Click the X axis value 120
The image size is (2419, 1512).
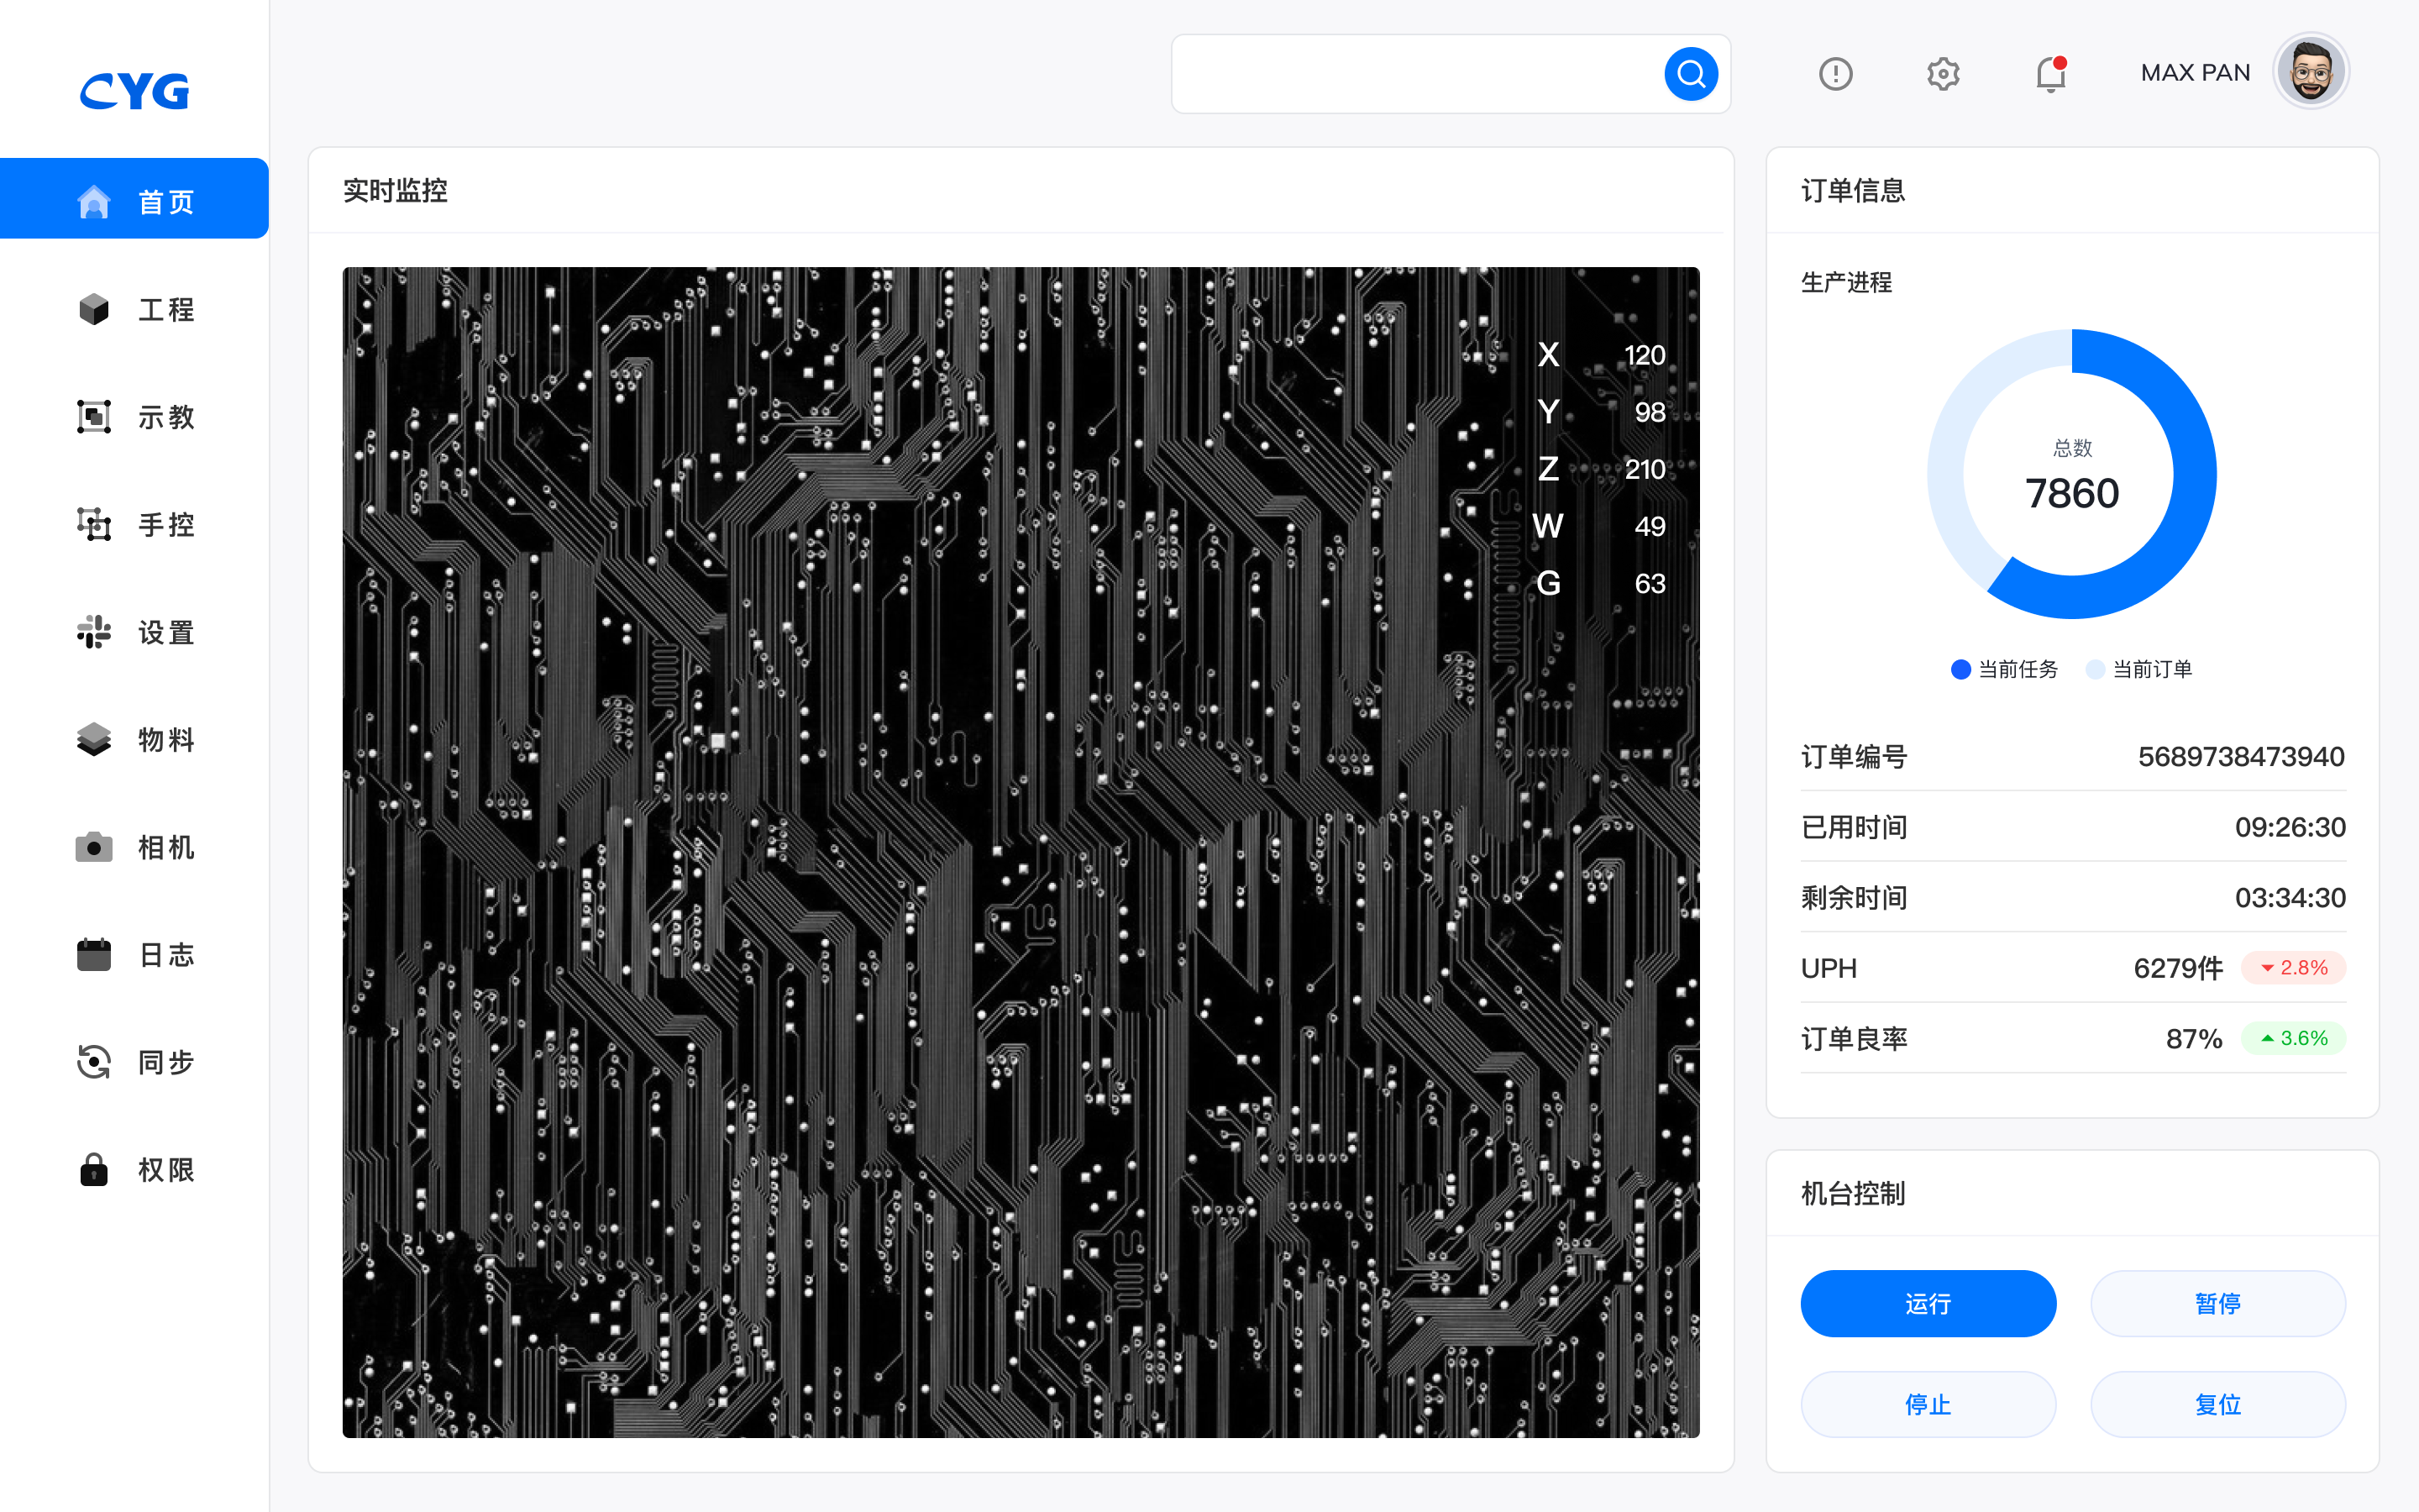pos(1645,355)
